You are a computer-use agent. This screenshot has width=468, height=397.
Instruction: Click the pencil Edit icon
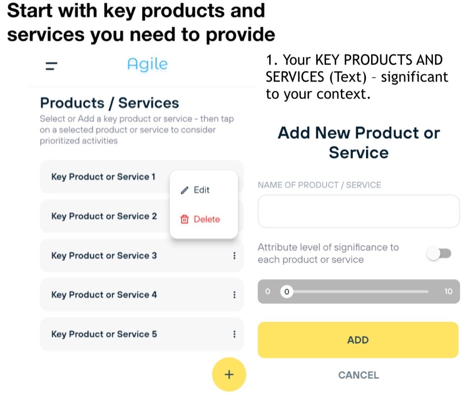(x=185, y=190)
